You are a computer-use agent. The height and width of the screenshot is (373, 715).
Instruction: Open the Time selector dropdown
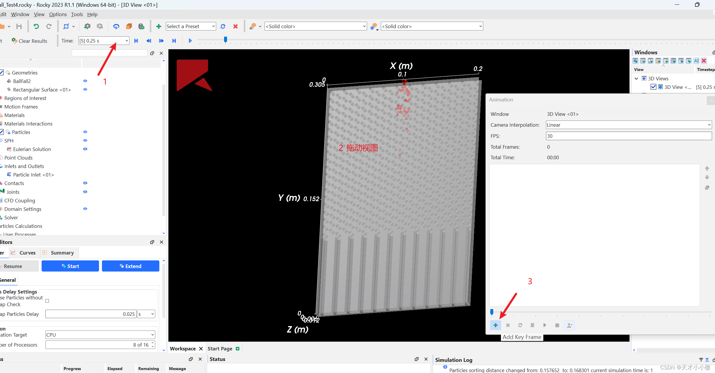(x=127, y=41)
